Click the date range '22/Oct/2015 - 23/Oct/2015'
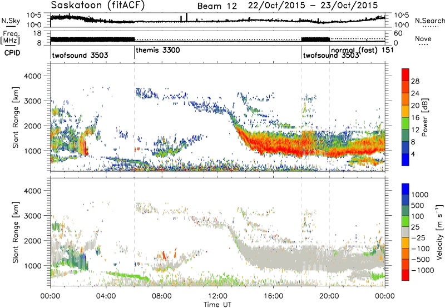The height and width of the screenshot is (308, 445). [313, 6]
